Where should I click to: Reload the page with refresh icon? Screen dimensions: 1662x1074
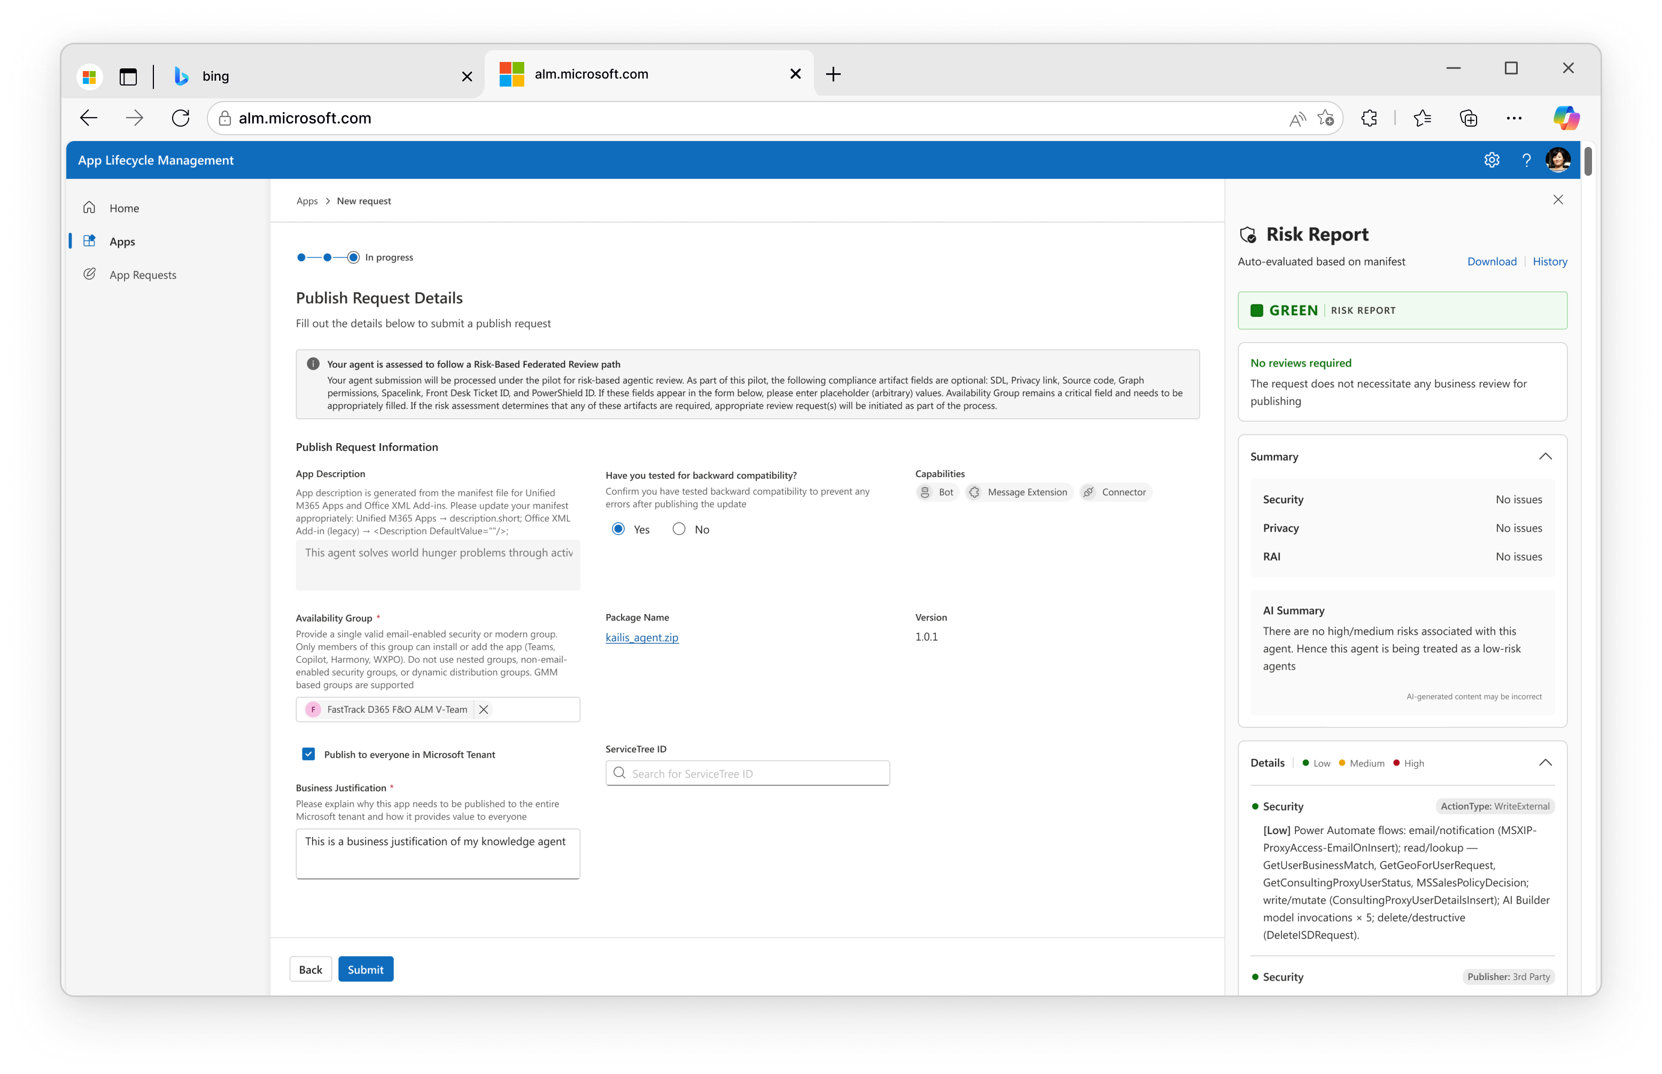coord(181,118)
